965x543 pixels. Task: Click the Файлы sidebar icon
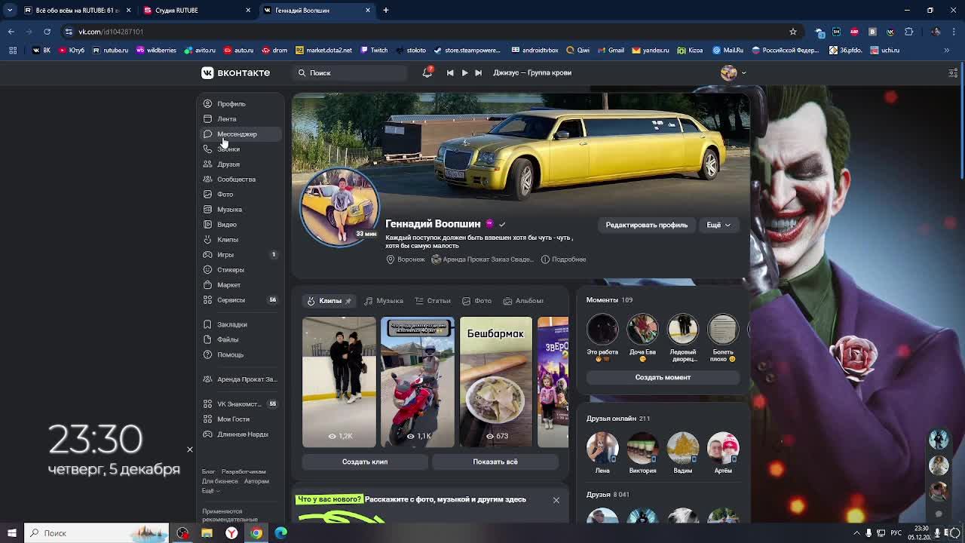click(208, 339)
